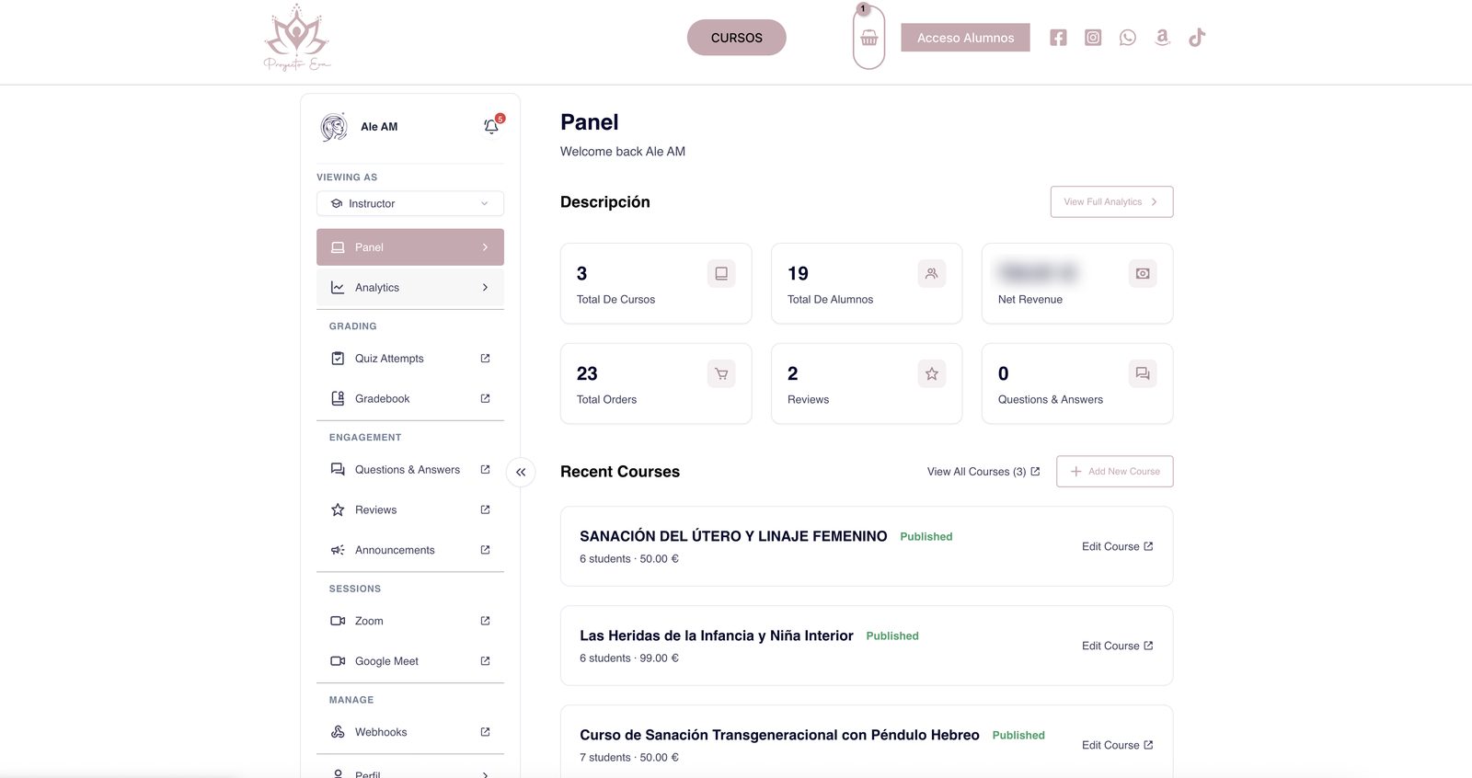
Task: Edit Course for Las Heridas de la Infancia
Action: coord(1118,646)
